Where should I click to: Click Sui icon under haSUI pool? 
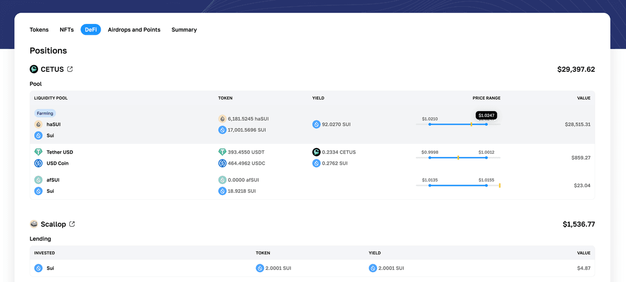[38, 136]
